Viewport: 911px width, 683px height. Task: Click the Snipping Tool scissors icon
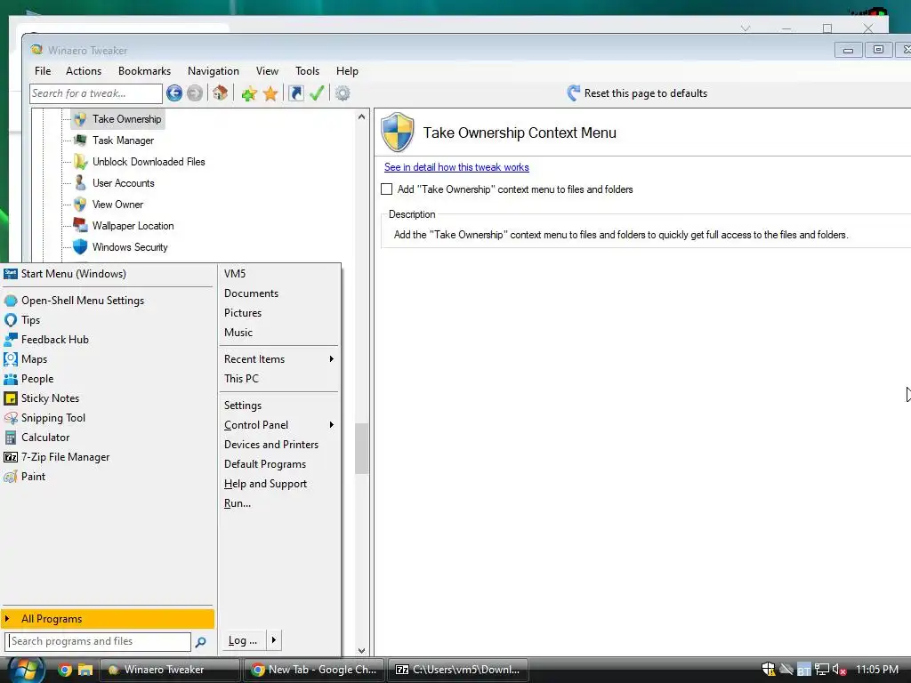click(11, 418)
